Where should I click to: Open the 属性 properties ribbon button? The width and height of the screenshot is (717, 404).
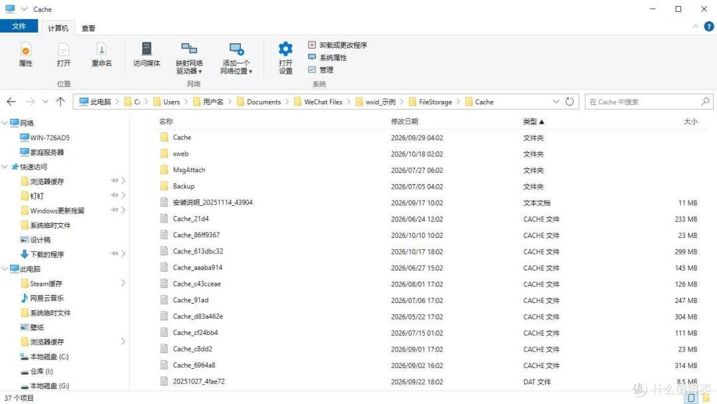(26, 54)
